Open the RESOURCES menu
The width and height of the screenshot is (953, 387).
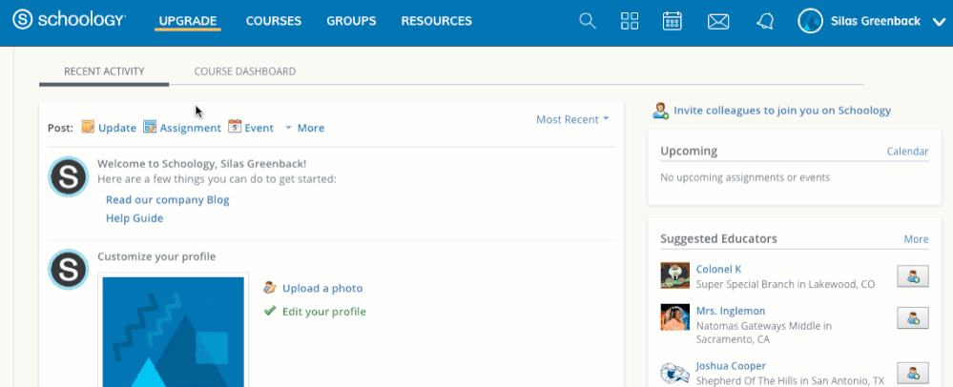436,21
